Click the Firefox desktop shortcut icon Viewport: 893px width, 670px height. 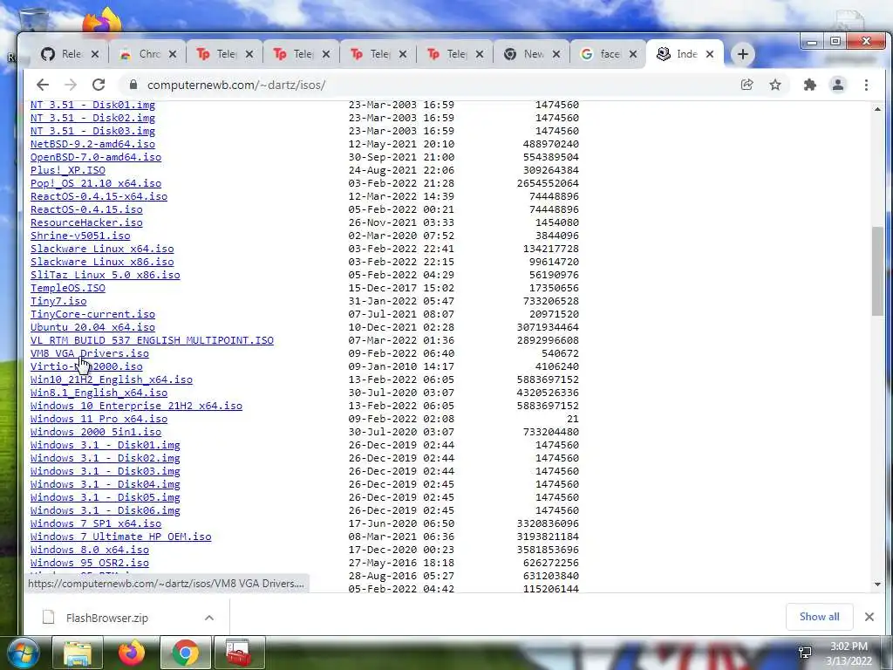(x=103, y=22)
